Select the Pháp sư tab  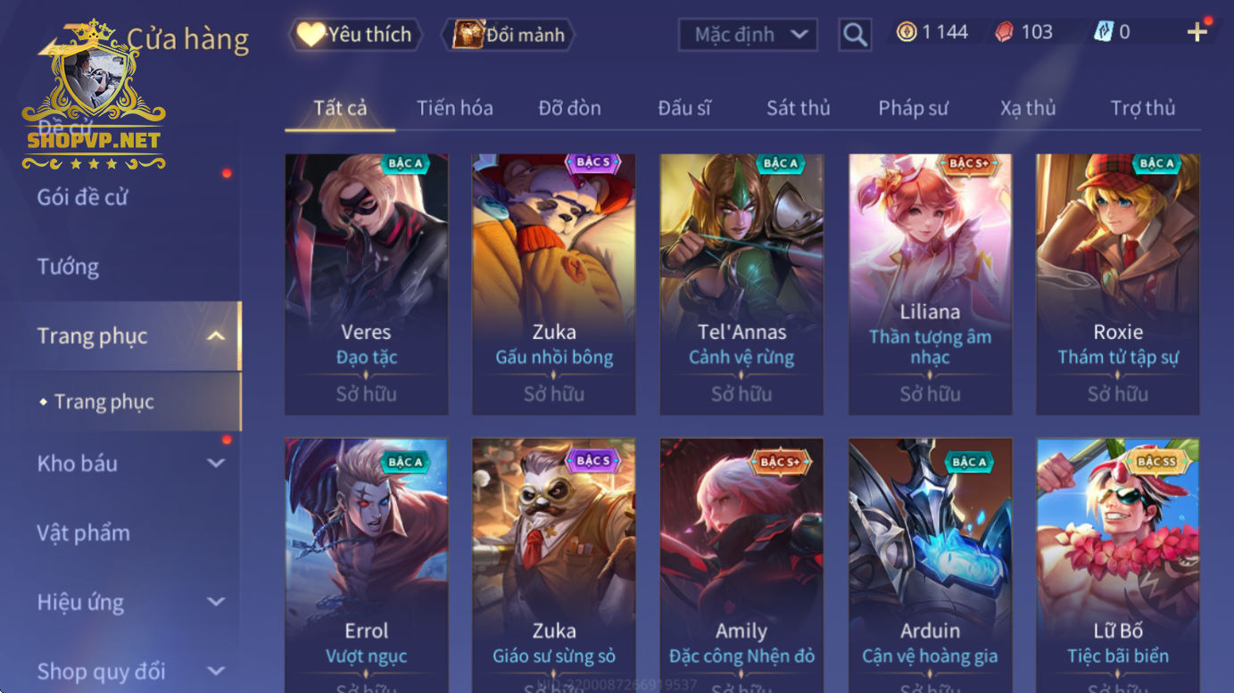pos(913,108)
